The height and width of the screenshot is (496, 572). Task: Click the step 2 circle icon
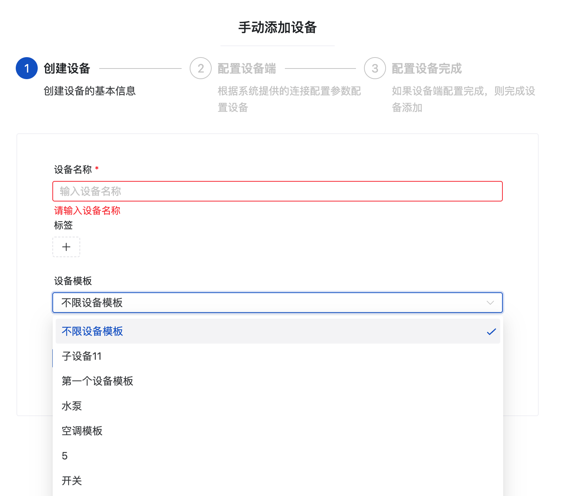coord(201,68)
